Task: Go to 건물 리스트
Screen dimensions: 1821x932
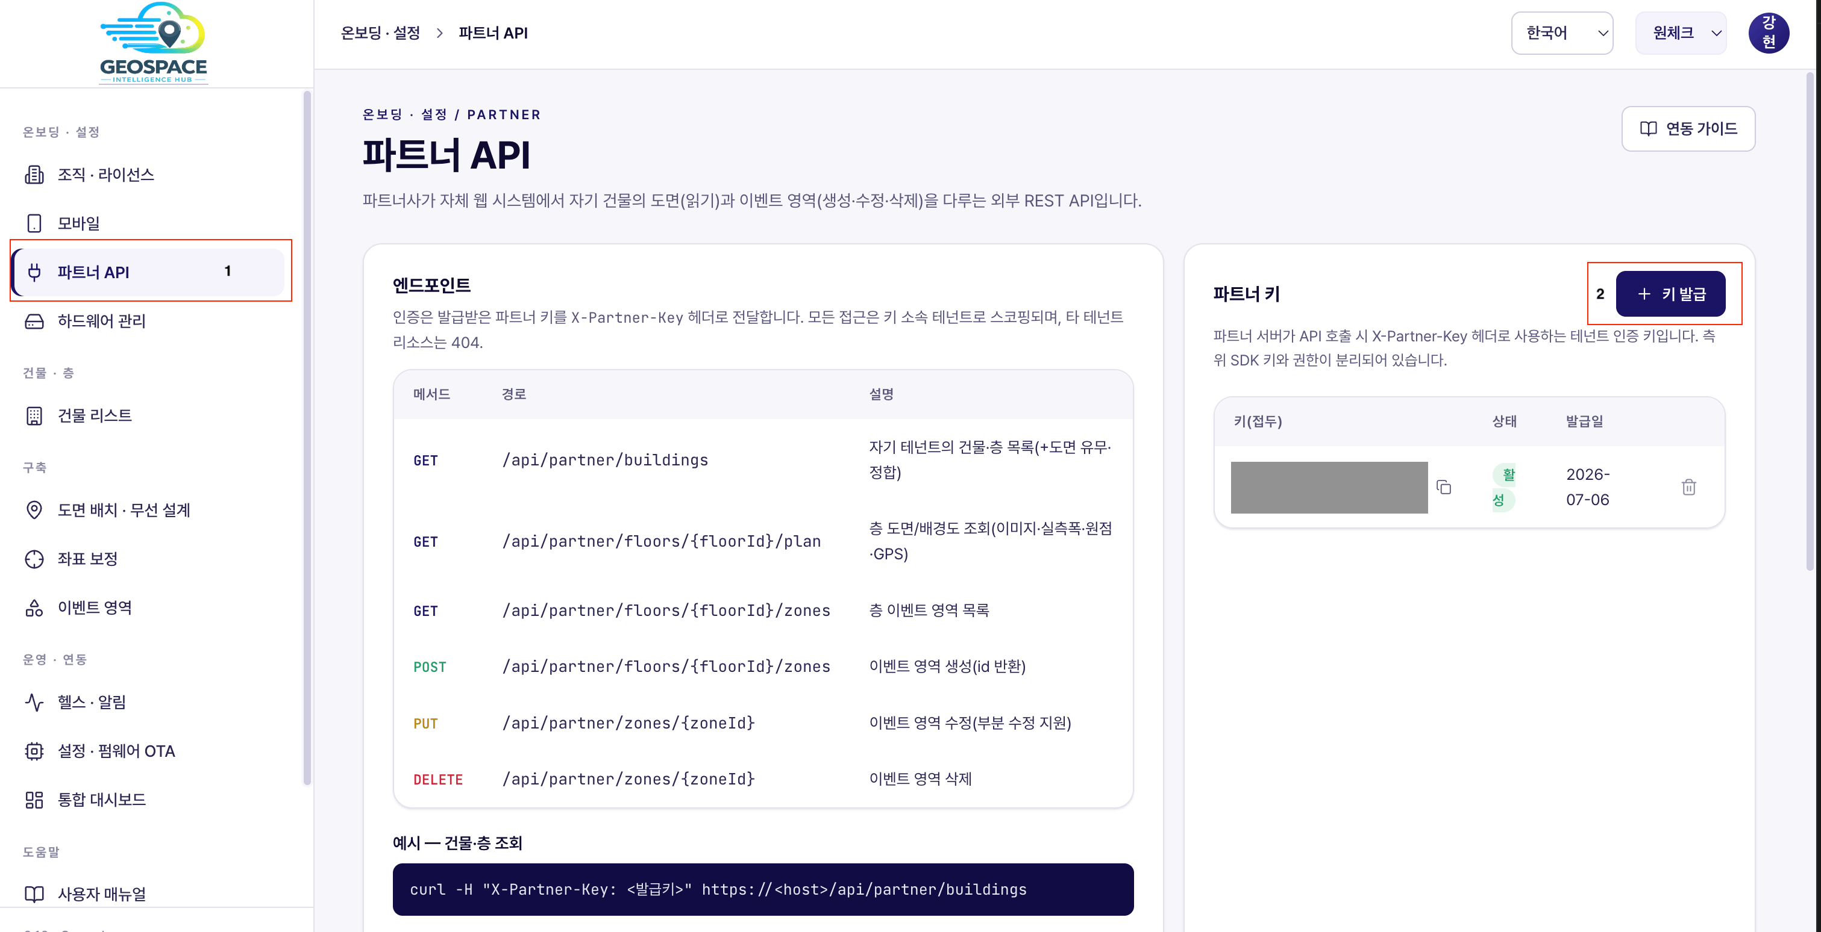Action: [x=148, y=416]
